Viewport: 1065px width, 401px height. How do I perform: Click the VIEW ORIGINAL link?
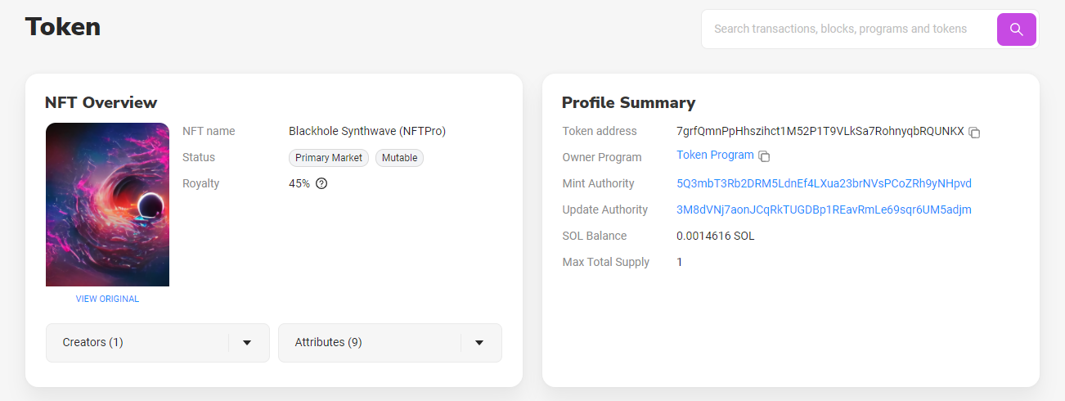(x=107, y=299)
